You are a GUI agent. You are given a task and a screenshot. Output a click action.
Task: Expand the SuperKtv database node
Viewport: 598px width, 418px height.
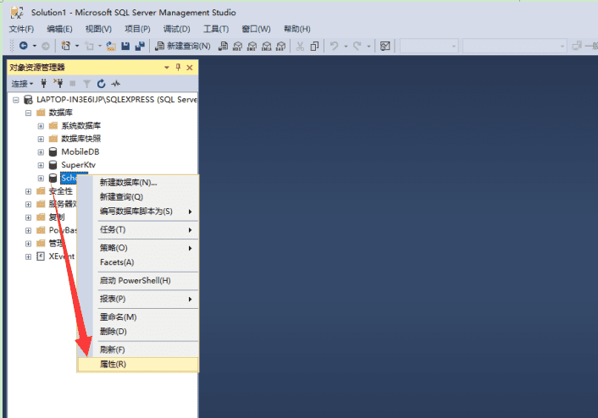point(41,165)
